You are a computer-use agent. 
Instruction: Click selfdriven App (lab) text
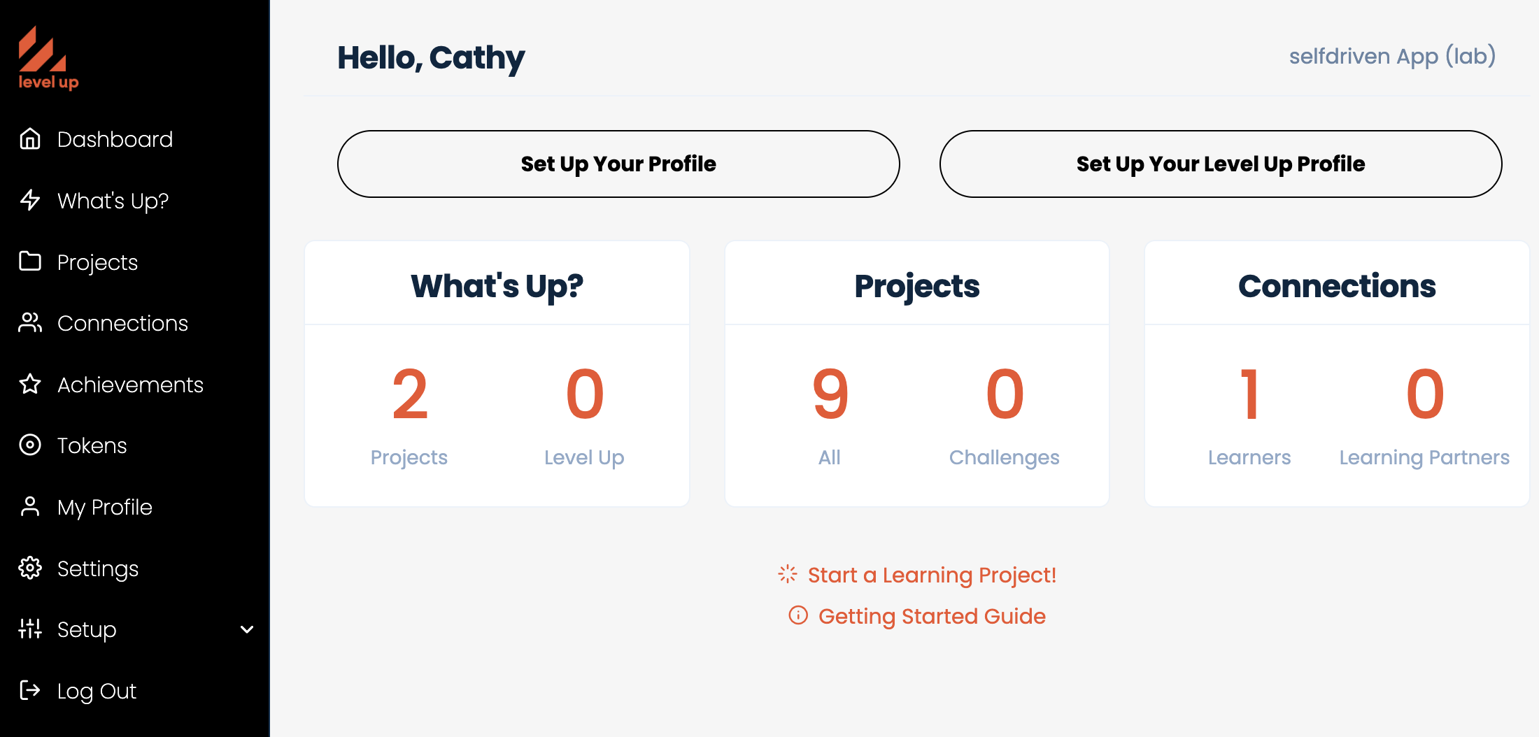click(x=1392, y=56)
